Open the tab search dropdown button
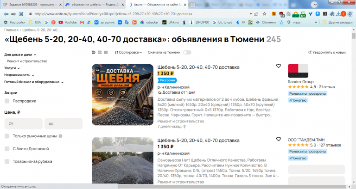 click(314, 5)
